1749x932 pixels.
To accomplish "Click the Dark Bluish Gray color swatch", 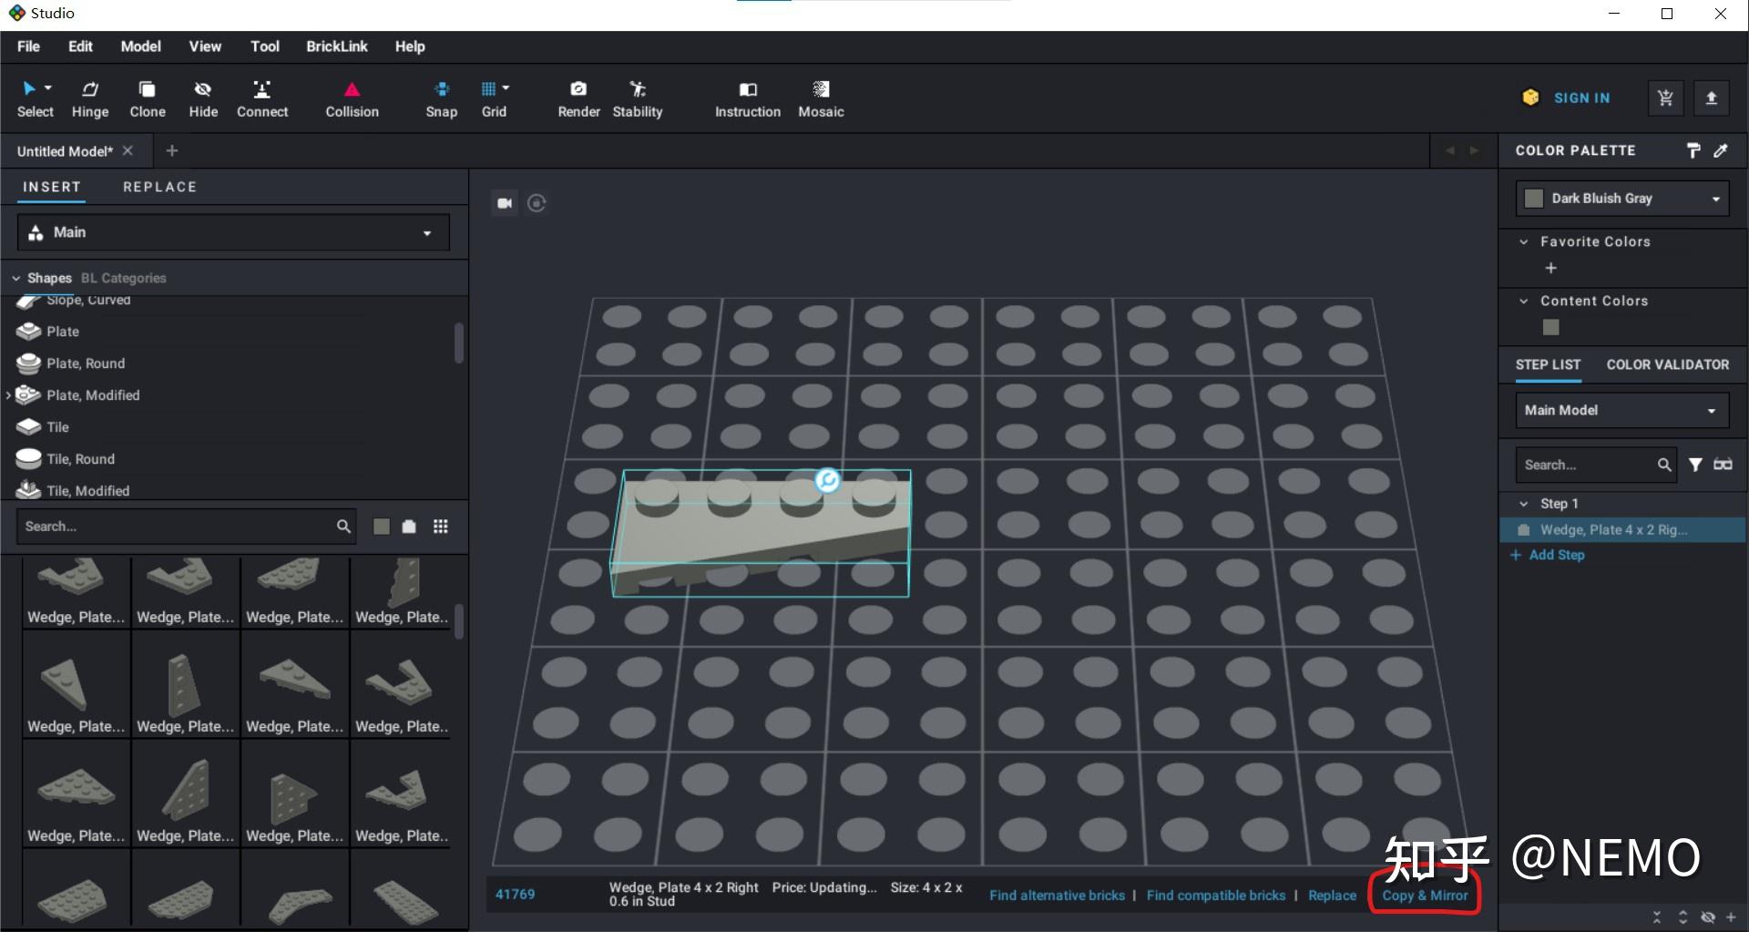I will point(1534,198).
